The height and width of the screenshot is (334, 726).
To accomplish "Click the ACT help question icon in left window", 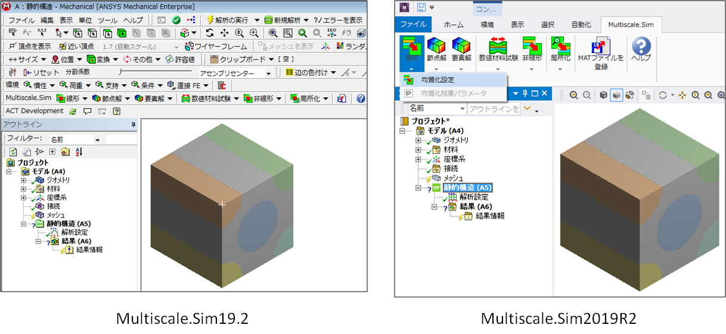I will 116,111.
